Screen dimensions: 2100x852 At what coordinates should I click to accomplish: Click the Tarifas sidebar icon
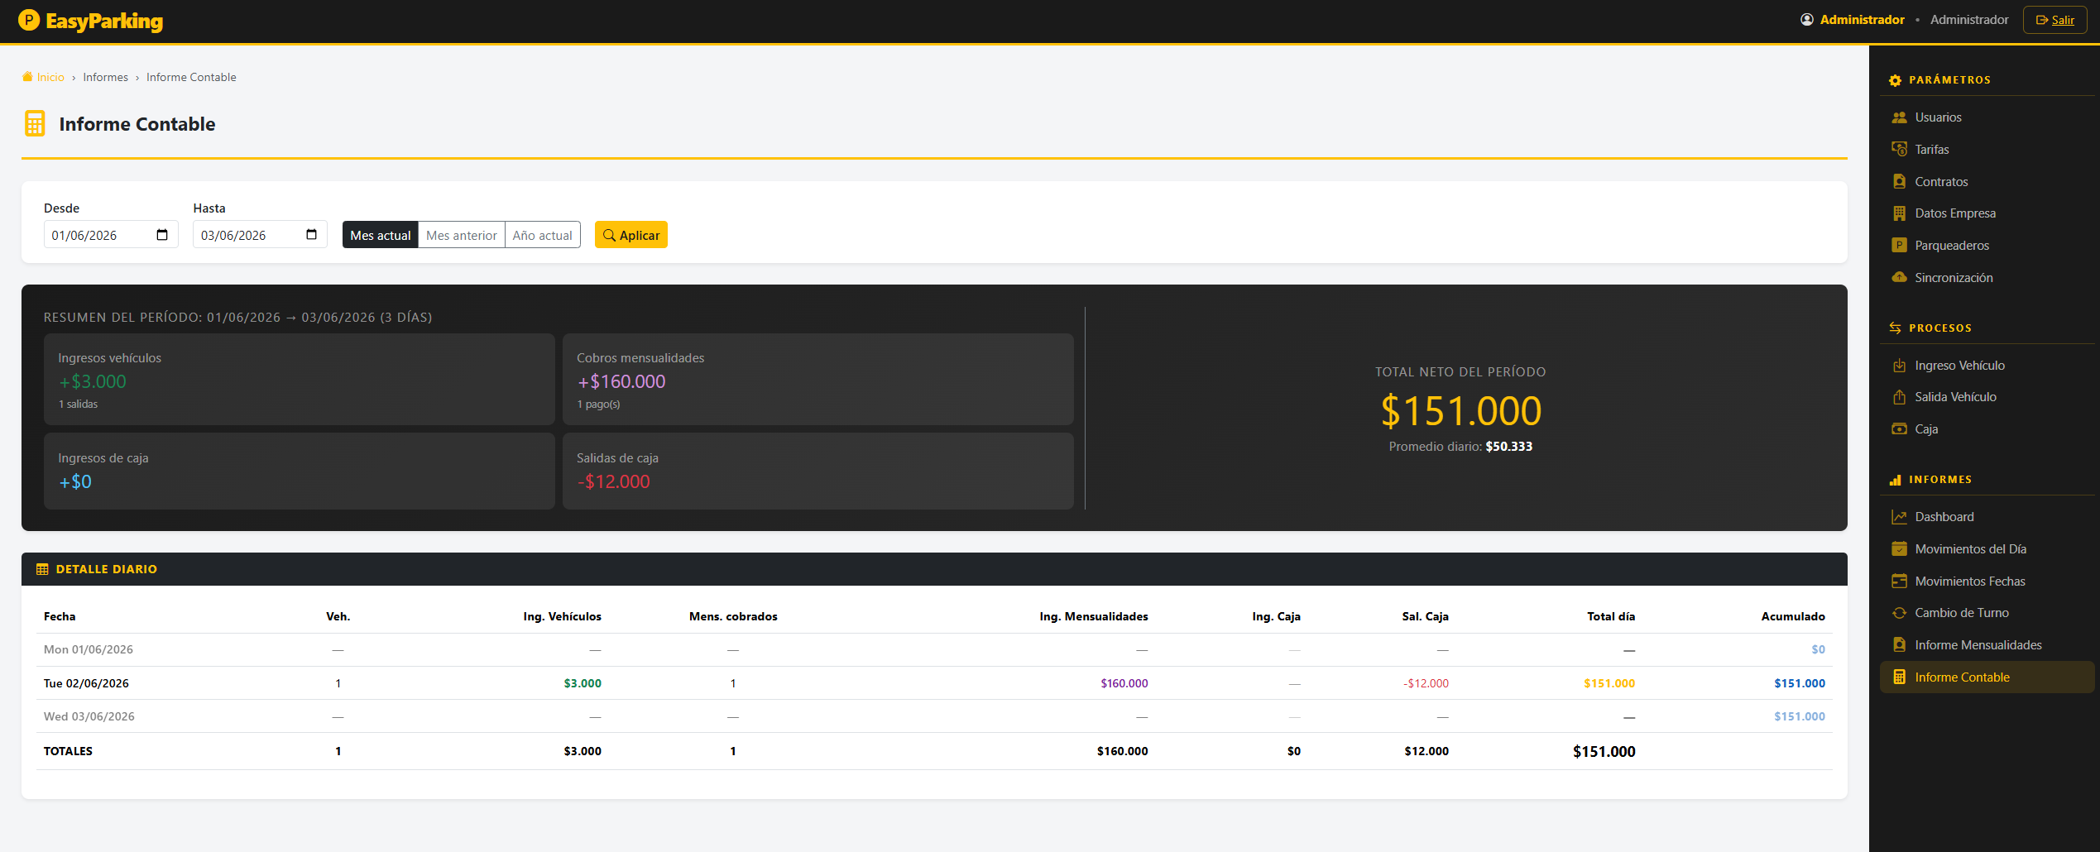tap(1900, 150)
